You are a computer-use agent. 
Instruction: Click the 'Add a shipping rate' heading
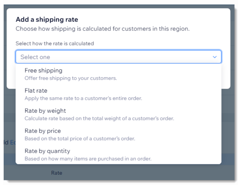click(x=47, y=20)
